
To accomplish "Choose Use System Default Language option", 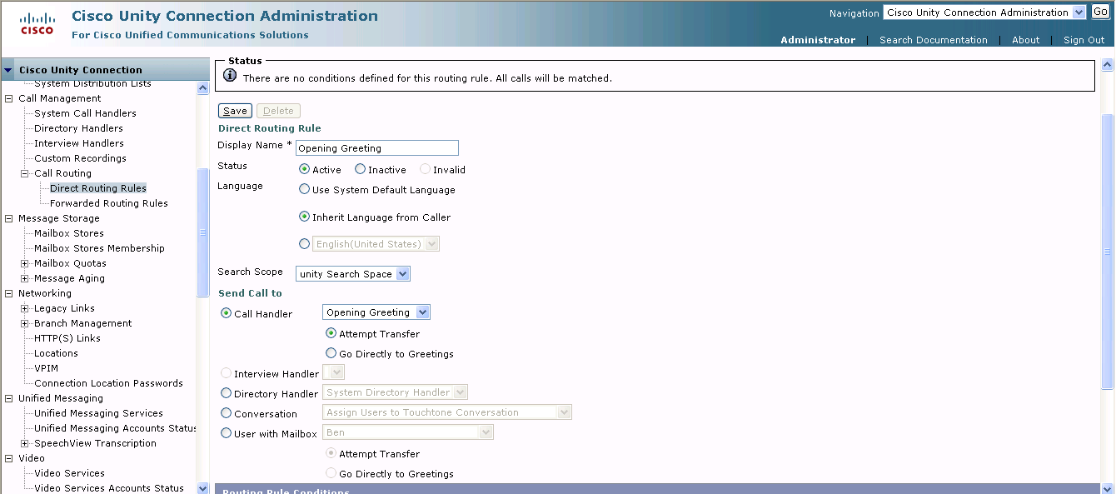I will (x=304, y=189).
